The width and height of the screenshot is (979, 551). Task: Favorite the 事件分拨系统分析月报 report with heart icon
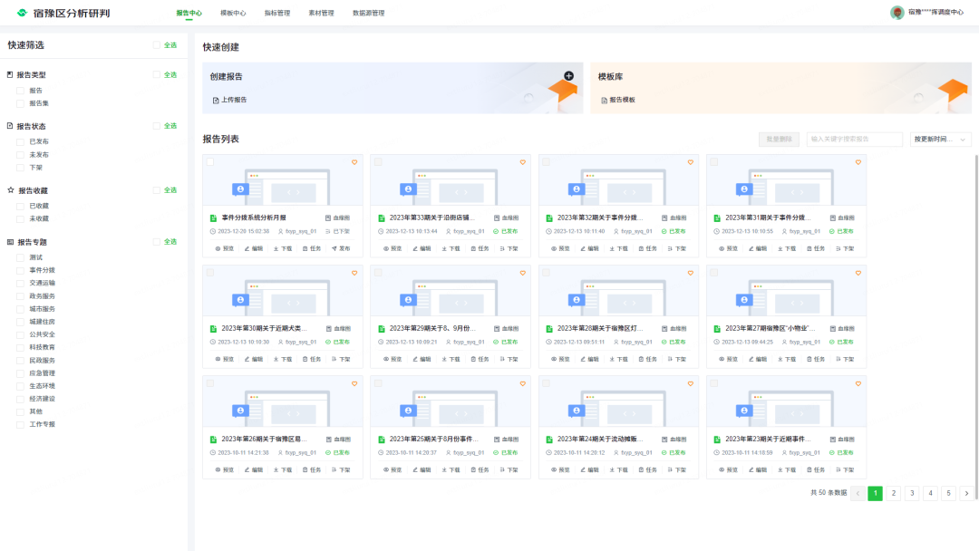(x=354, y=162)
